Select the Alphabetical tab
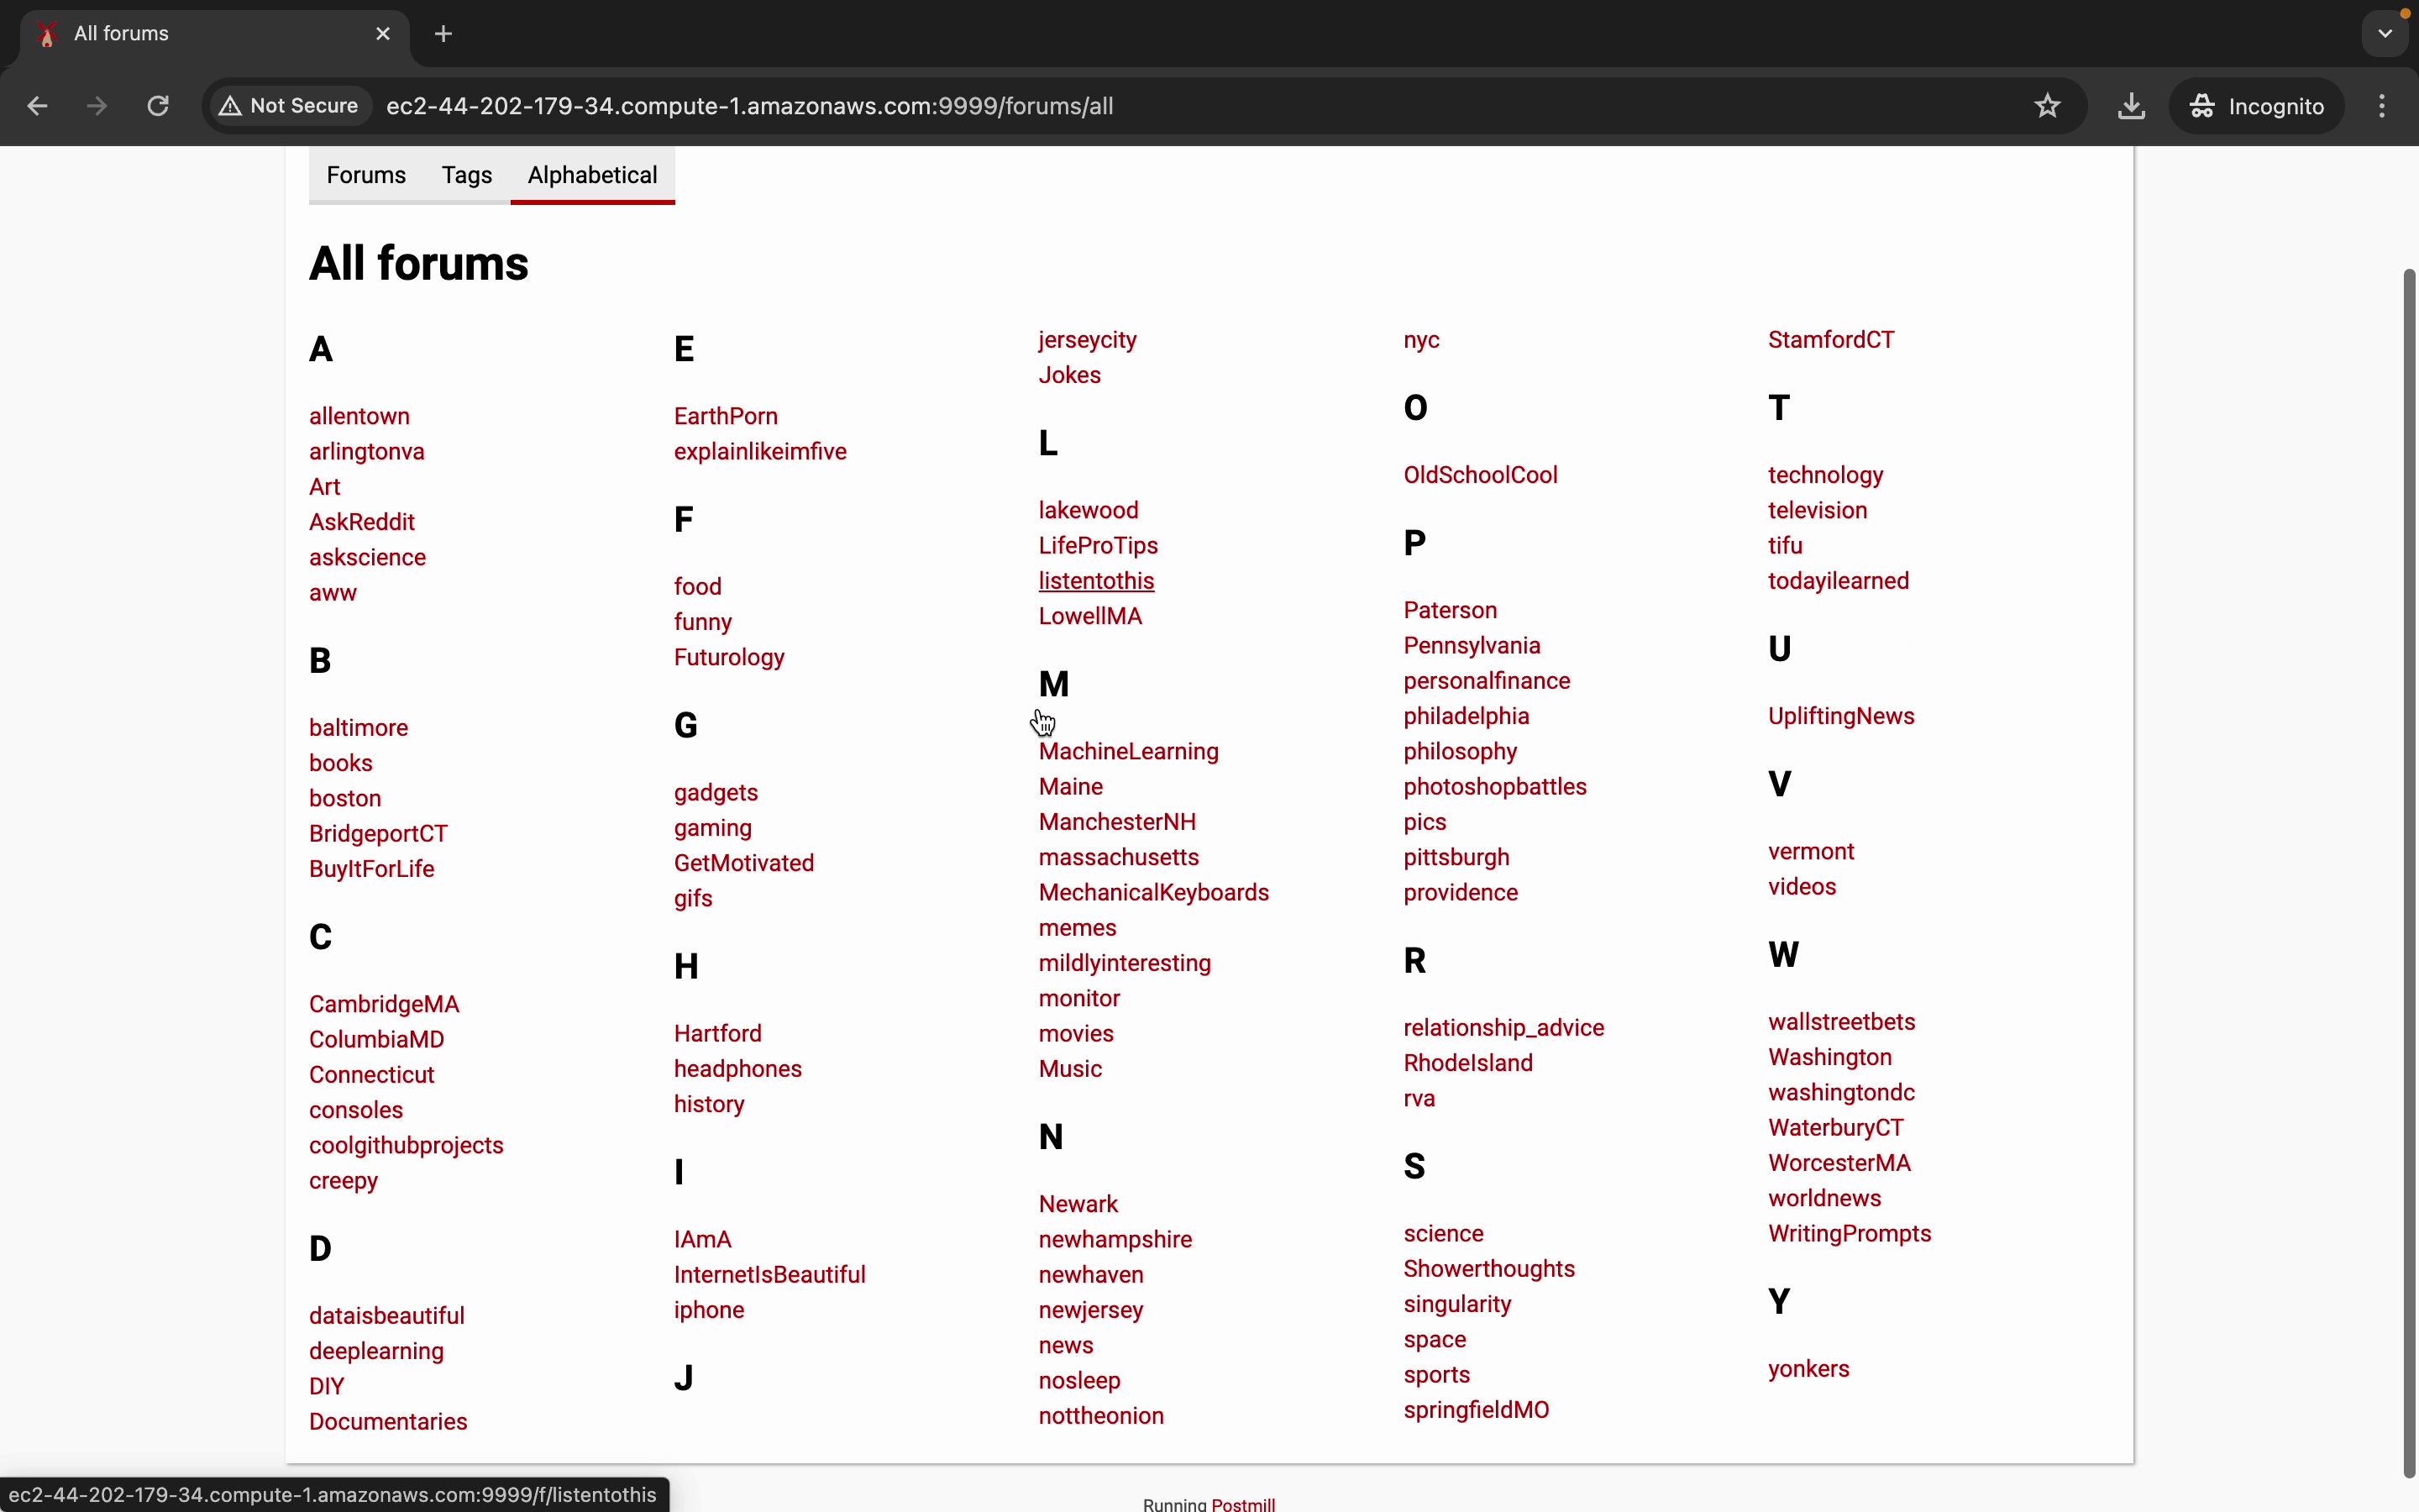 (x=593, y=176)
